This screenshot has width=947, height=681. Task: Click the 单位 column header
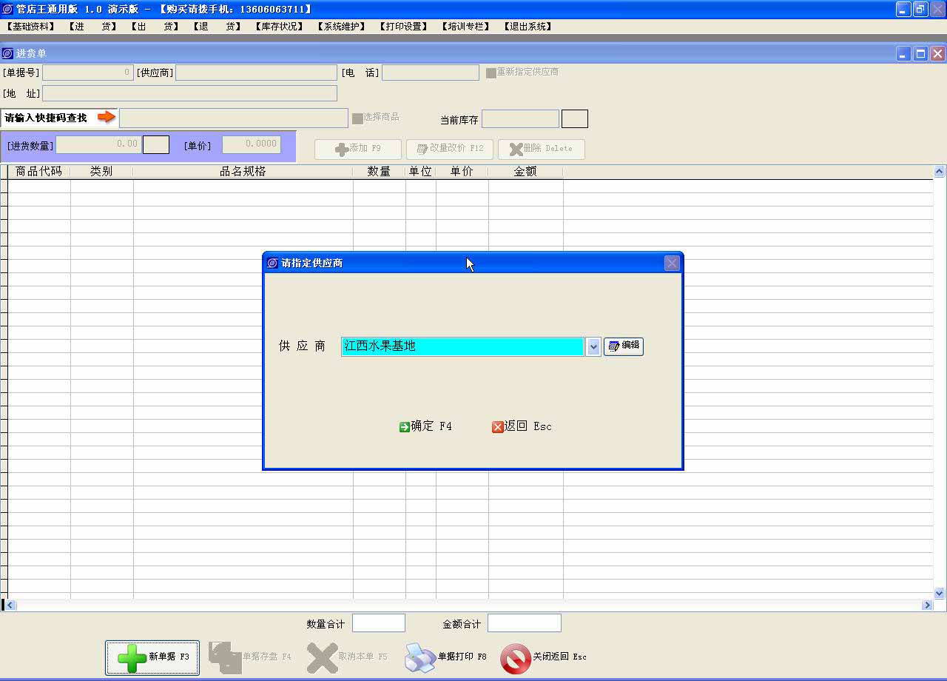point(420,171)
